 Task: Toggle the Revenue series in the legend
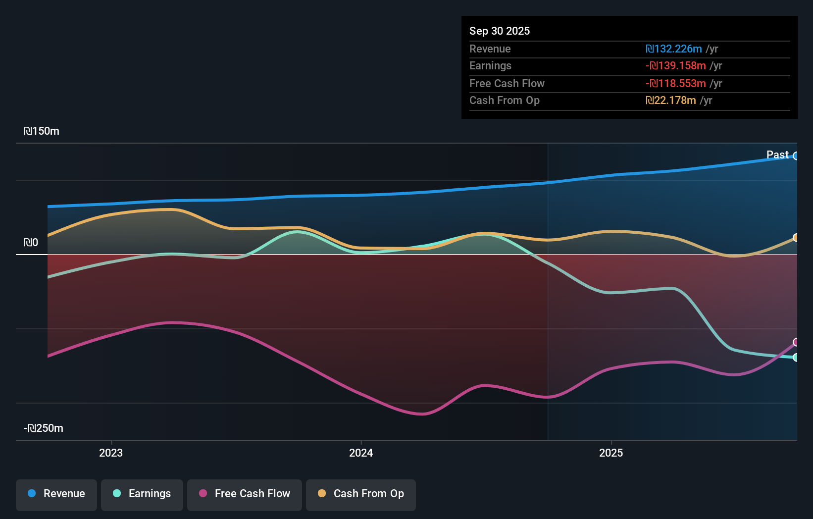(56, 494)
